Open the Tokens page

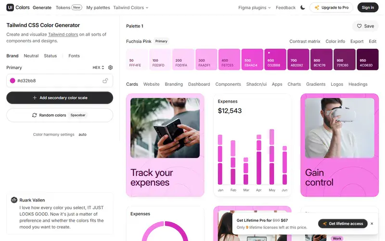pos(69,8)
